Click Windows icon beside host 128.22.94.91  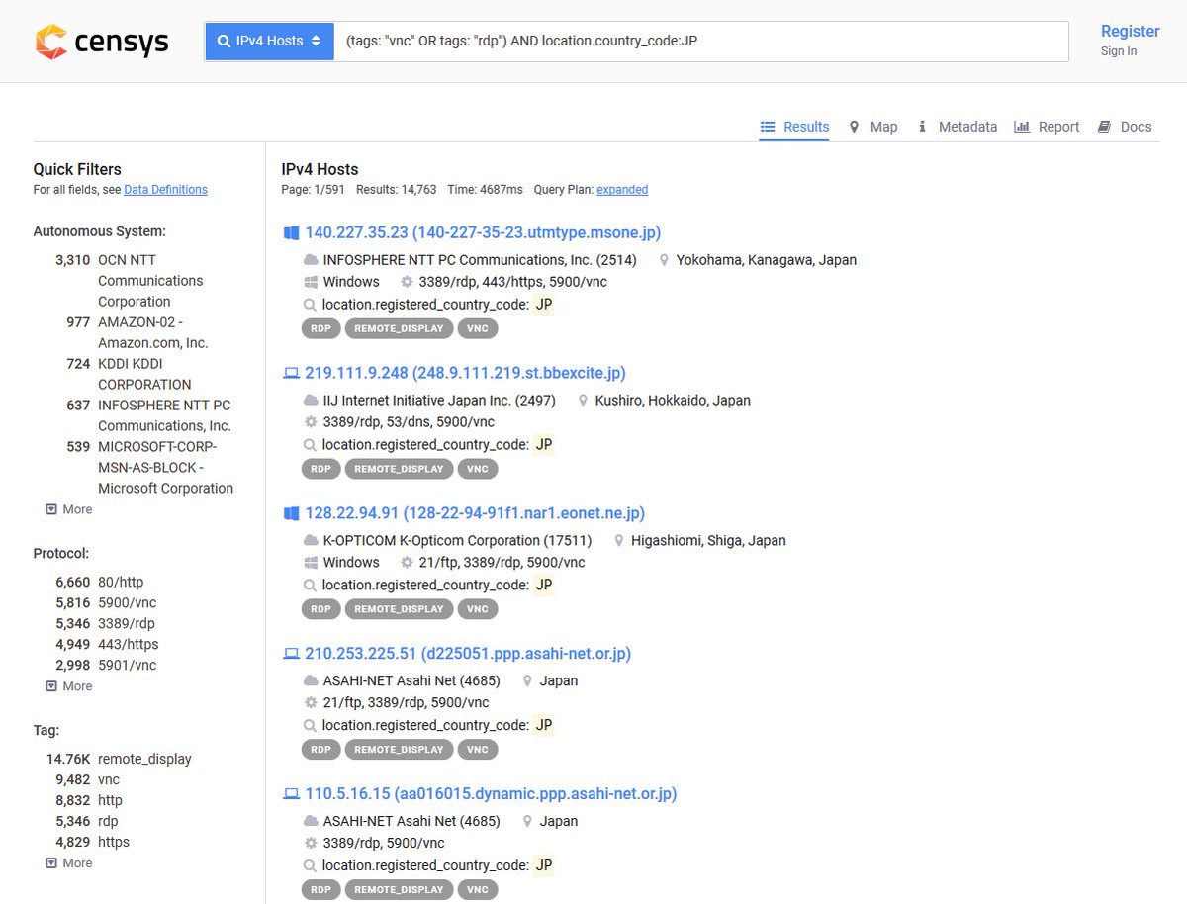click(291, 514)
